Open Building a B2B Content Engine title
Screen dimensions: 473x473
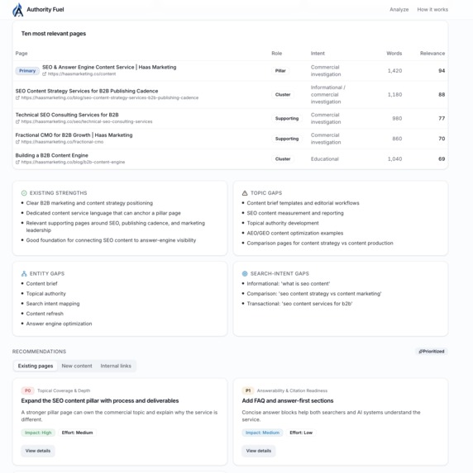click(x=51, y=155)
